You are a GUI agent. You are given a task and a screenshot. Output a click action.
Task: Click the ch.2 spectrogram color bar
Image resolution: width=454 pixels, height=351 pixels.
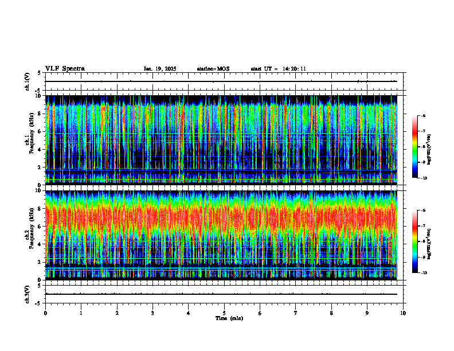pyautogui.click(x=415, y=241)
